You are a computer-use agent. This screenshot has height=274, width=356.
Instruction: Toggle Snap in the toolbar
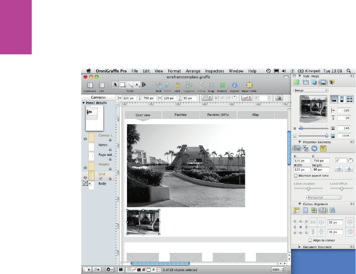point(211,85)
